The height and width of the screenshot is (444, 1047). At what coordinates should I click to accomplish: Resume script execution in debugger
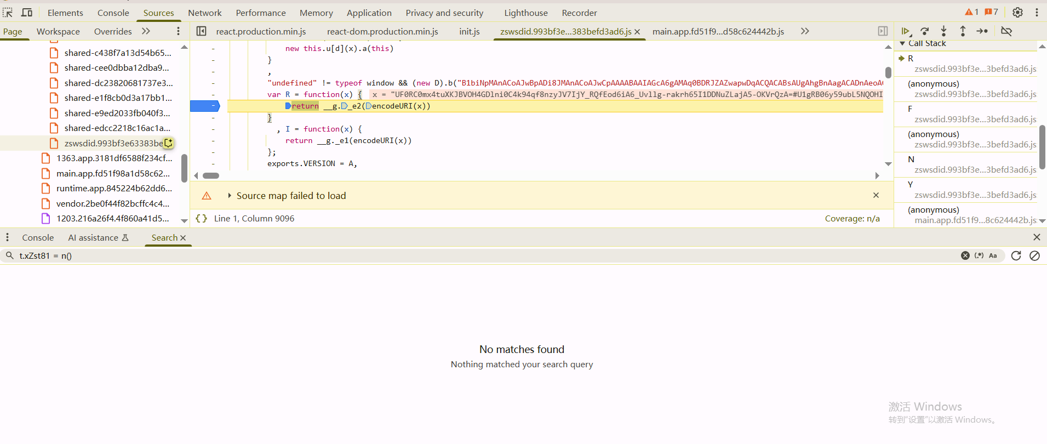[x=905, y=31]
